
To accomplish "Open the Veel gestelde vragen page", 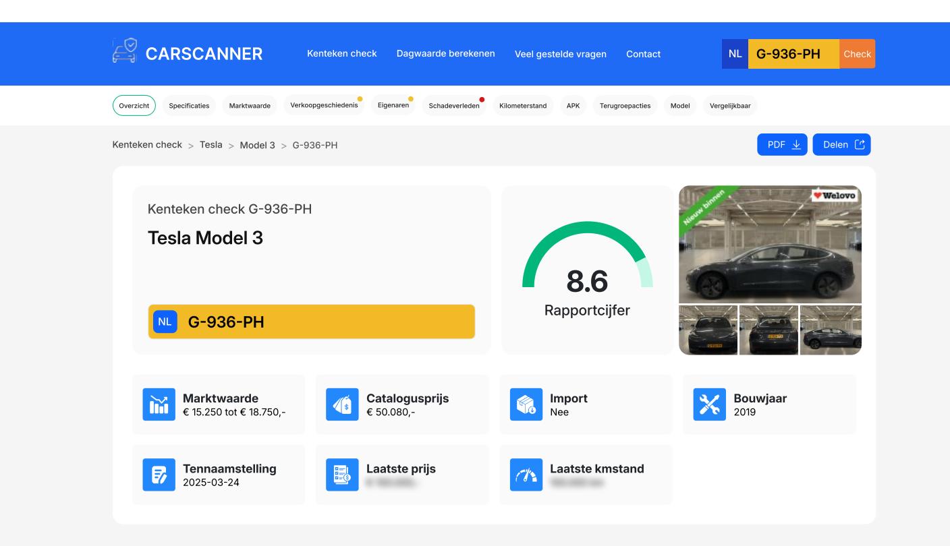I will (x=561, y=54).
